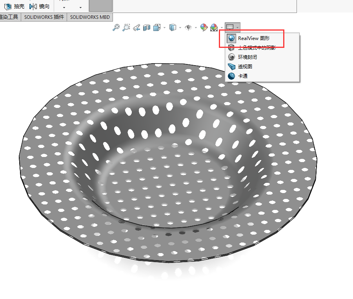Click the Zoom to Area icon
Image resolution: width=353 pixels, height=299 pixels.
pos(126,27)
